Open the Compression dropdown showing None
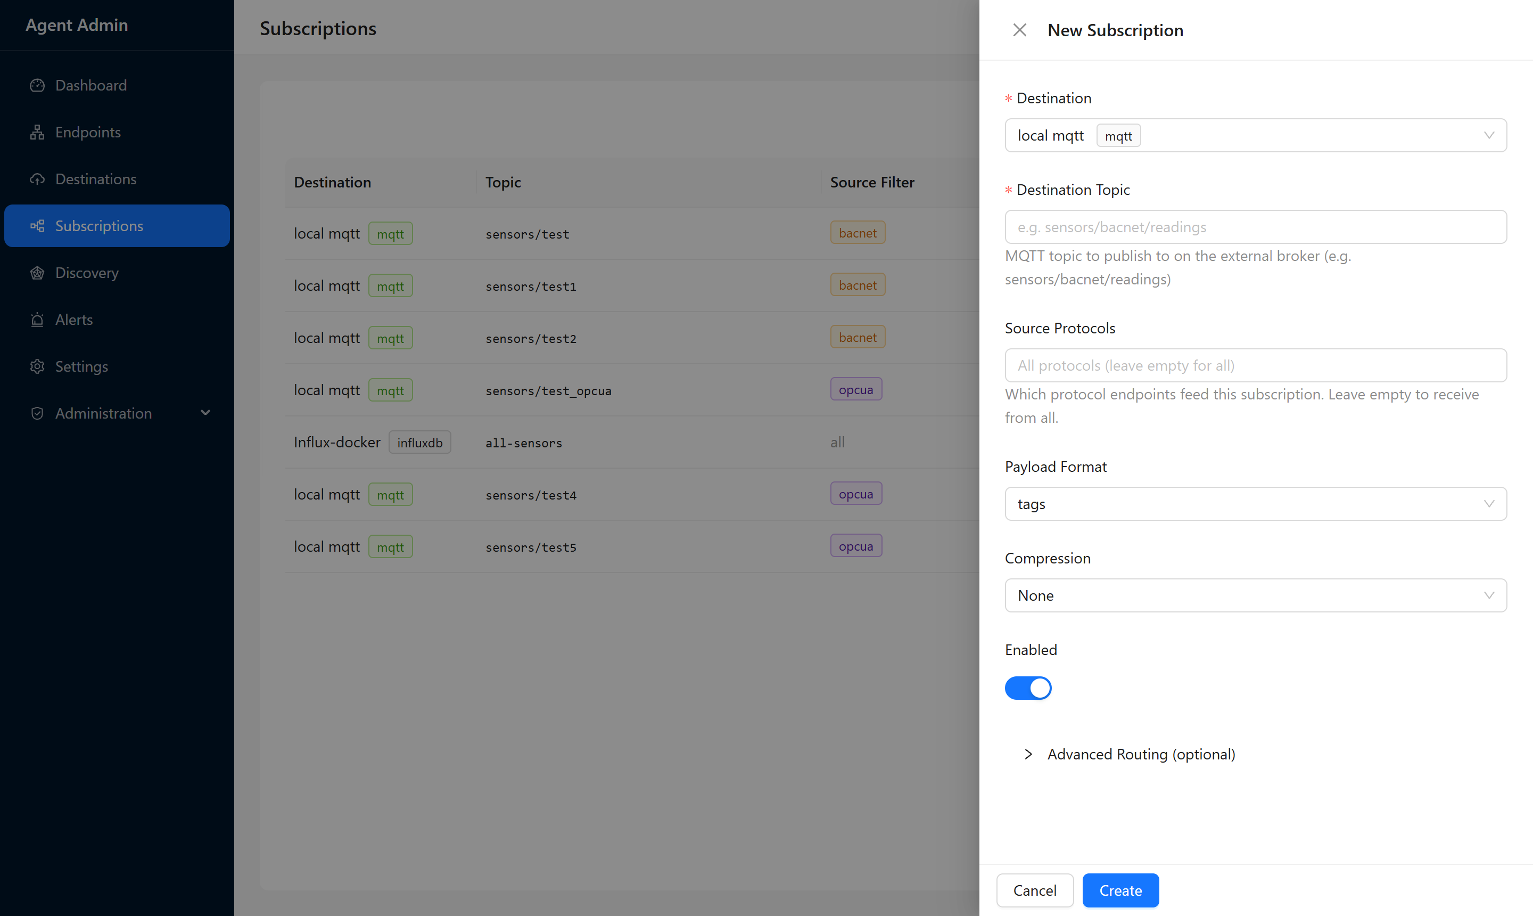 click(x=1255, y=595)
